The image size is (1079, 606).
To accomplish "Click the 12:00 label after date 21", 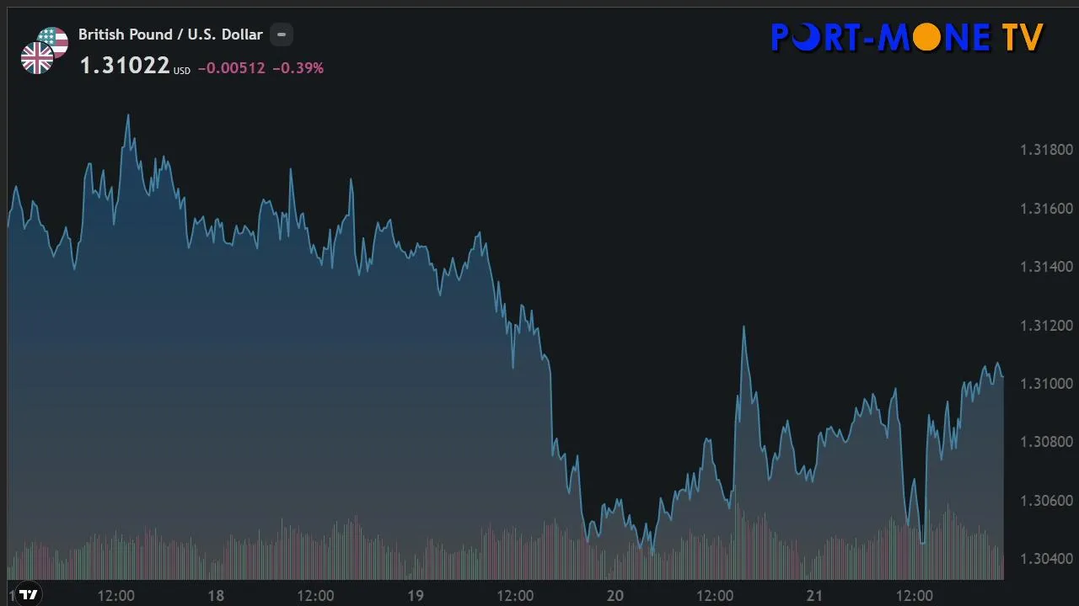I will pyautogui.click(x=914, y=596).
